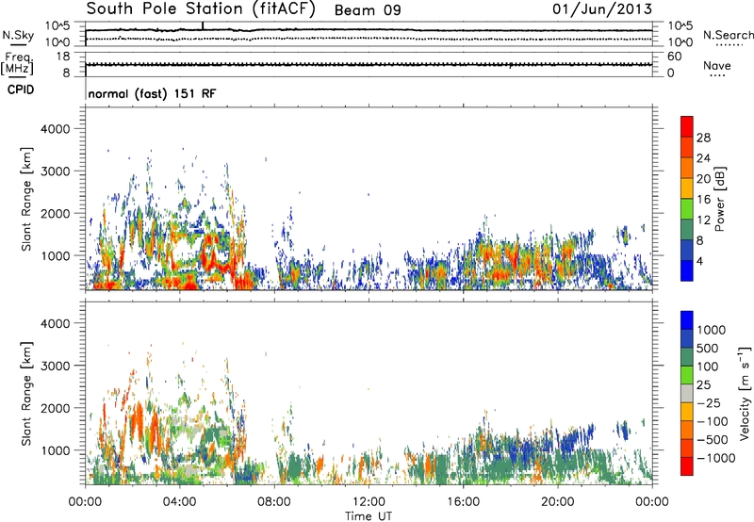Click the -1000 value on Velocity colorbar
Screen dimensions: 754x522
point(715,458)
